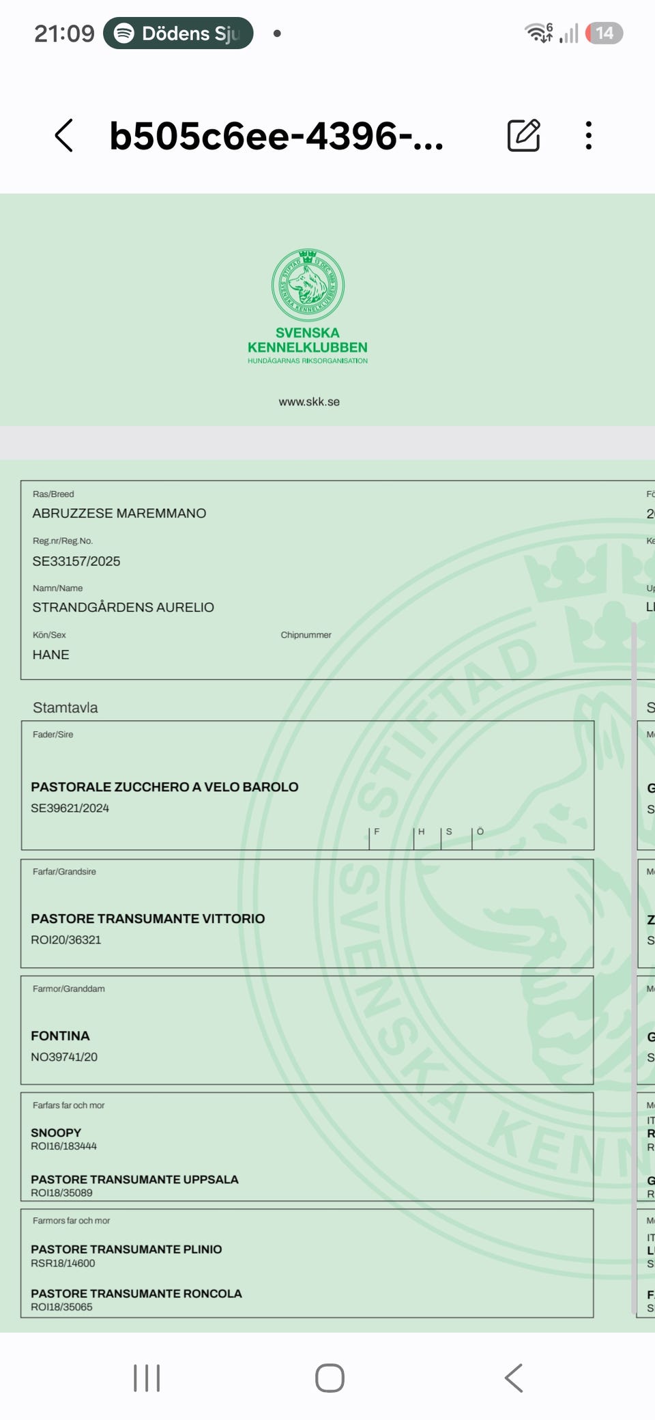The image size is (655, 1420).
Task: Open the edit pencil icon
Action: (524, 135)
